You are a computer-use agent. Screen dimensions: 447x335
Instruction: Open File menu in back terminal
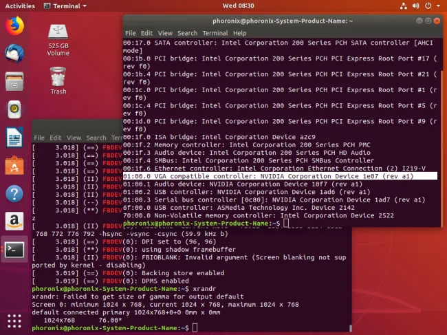pos(39,138)
